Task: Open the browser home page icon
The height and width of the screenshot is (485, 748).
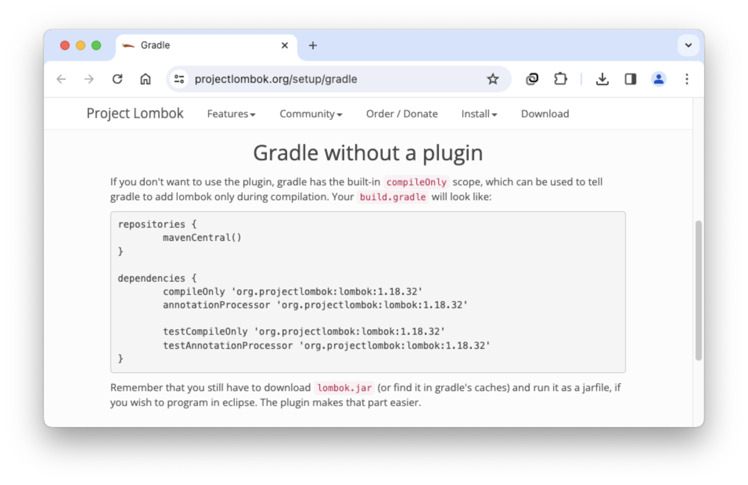Action: pyautogui.click(x=146, y=79)
